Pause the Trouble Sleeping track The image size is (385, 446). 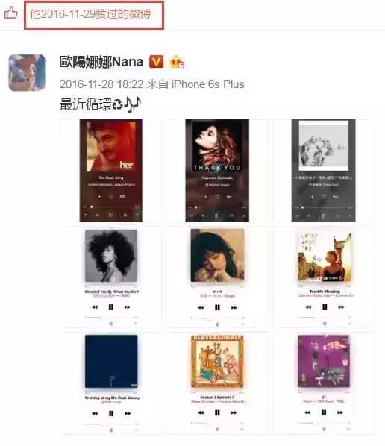click(x=325, y=307)
